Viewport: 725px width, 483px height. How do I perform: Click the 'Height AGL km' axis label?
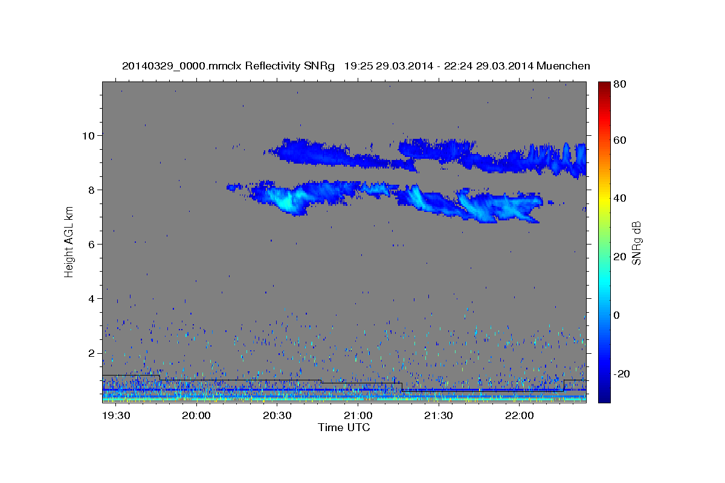(x=69, y=242)
